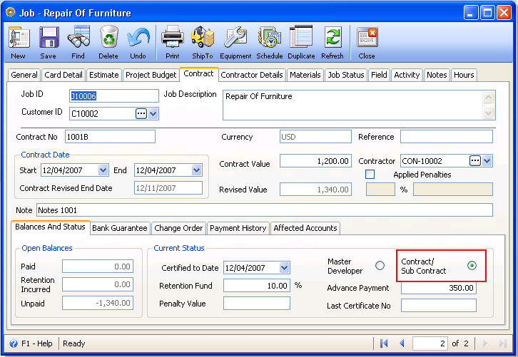This screenshot has height=357, width=518.
Task: Click the Advance Payment field
Action: [439, 288]
